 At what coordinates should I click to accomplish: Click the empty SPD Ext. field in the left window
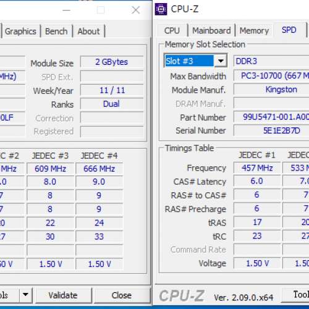pos(112,77)
